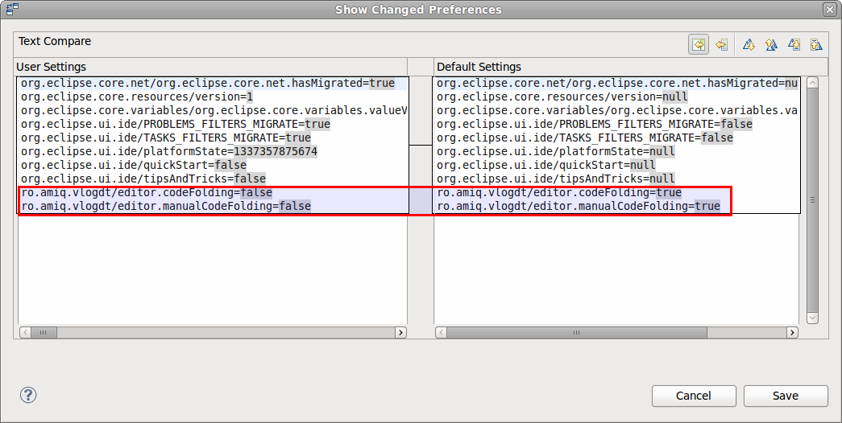842x423 pixels.
Task: Click Default Settings horizontal scrollbar thumb
Action: pyautogui.click(x=577, y=332)
